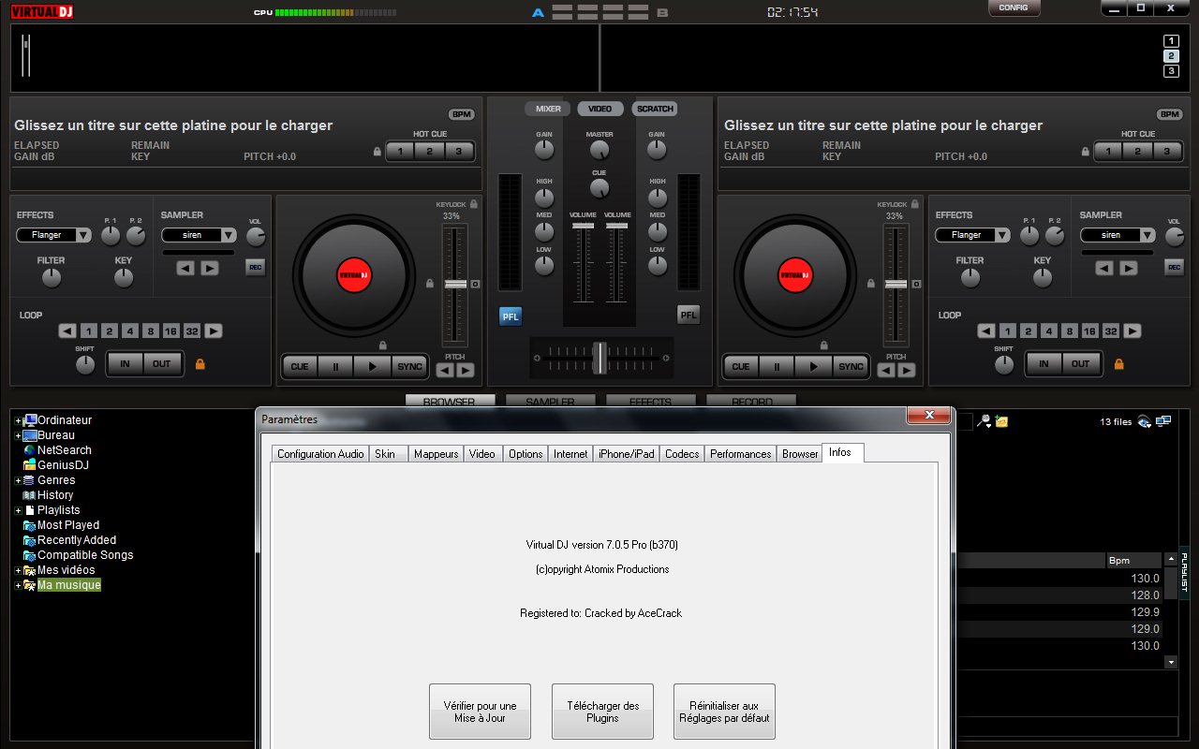
Task: Click the left deck jog wheel
Action: click(353, 275)
